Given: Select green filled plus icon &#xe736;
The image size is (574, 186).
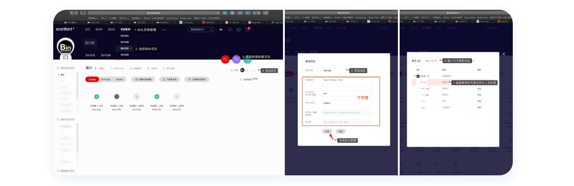Looking at the screenshot, I should coord(157,96).
